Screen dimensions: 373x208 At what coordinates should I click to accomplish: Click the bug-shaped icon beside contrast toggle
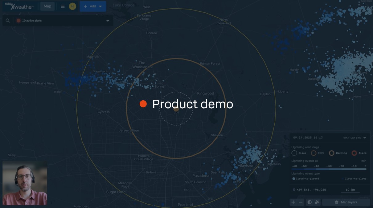coord(317,202)
